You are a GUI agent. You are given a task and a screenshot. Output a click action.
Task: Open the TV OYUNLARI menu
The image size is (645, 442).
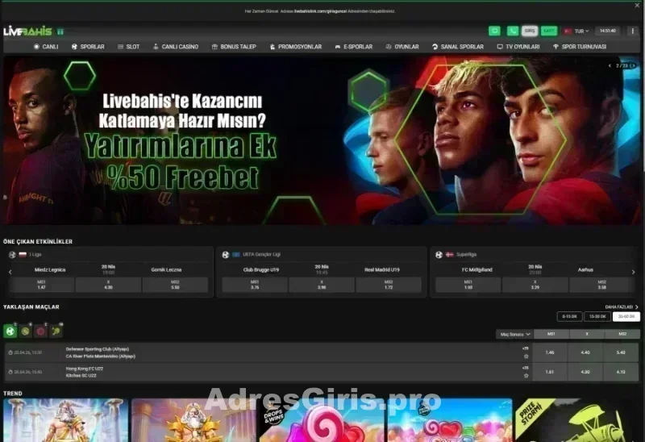click(x=518, y=47)
